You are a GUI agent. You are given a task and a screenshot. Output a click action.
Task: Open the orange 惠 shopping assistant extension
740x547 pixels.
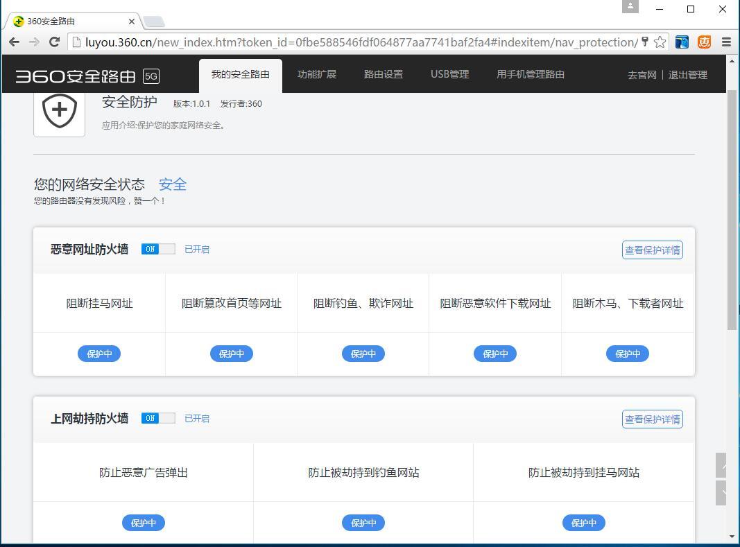click(704, 42)
